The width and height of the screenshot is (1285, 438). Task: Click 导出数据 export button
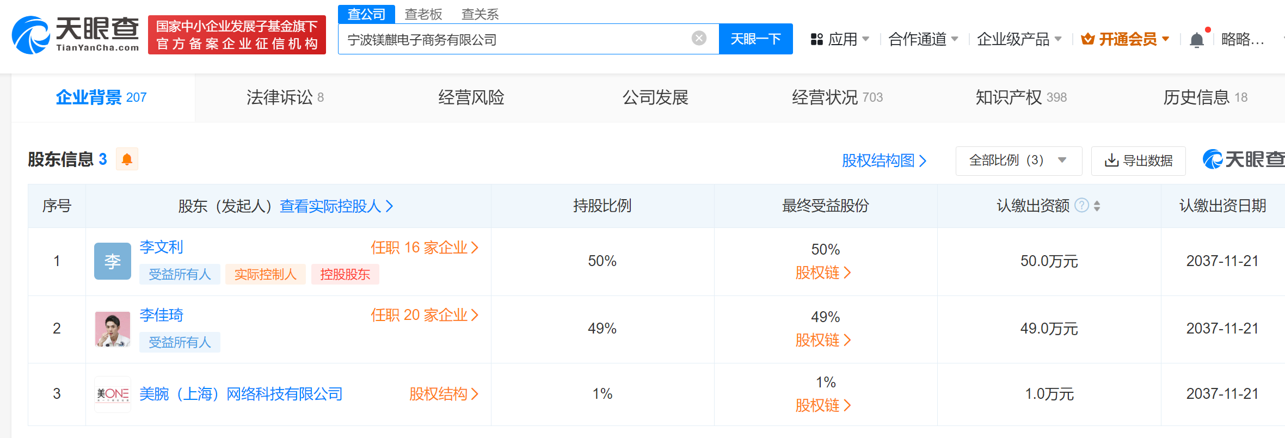coord(1139,161)
